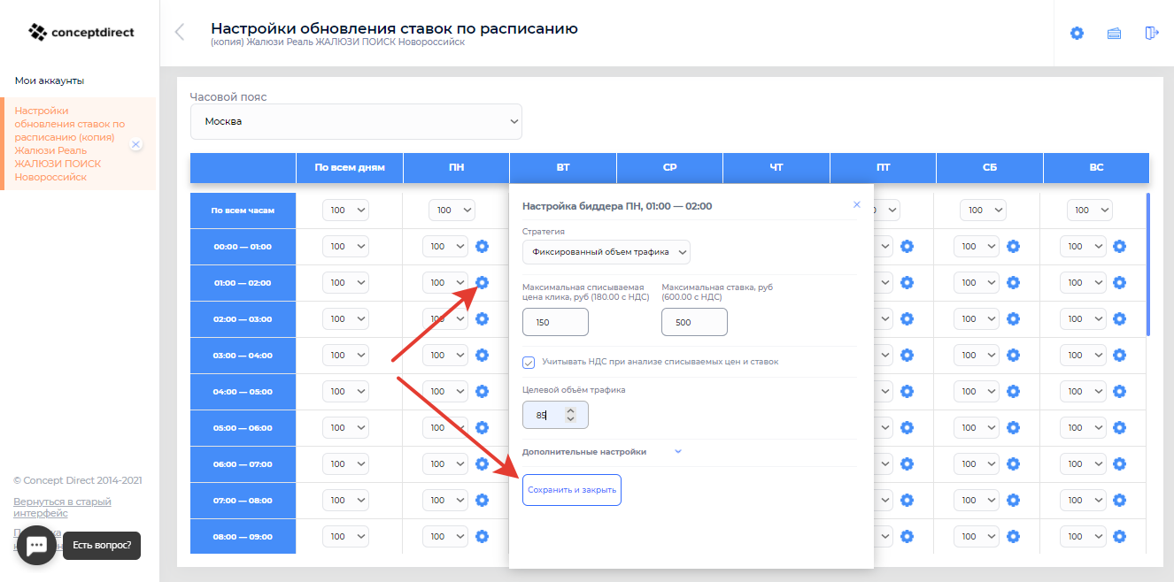Click the conceptdirect logo

pyautogui.click(x=81, y=33)
